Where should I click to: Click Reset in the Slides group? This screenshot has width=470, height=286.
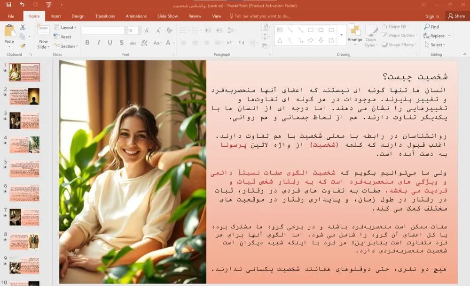coord(63,37)
